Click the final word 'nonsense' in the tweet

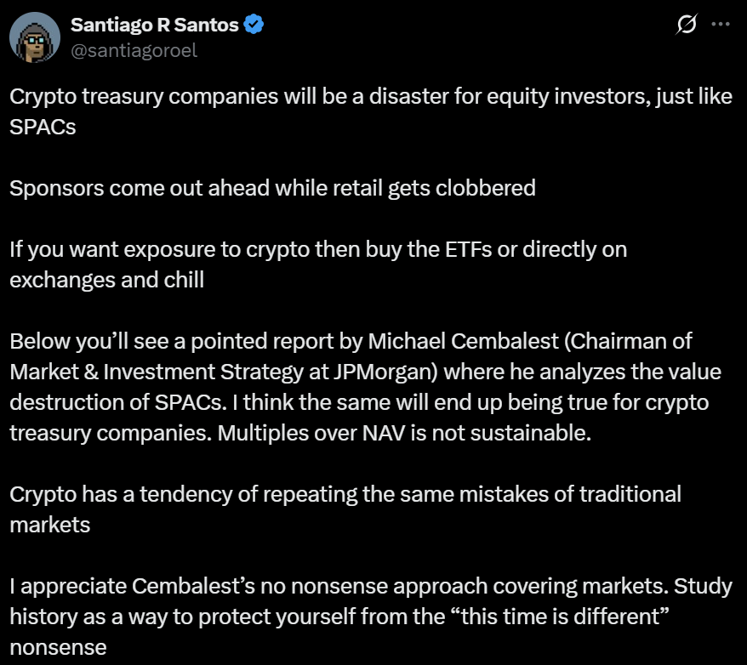coord(58,647)
